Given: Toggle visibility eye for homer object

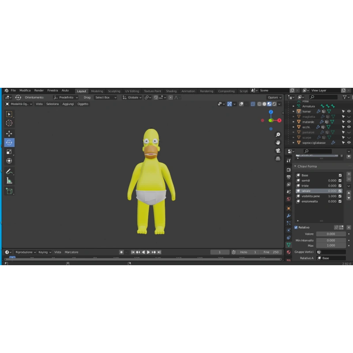Looking at the screenshot, I should point(349,112).
